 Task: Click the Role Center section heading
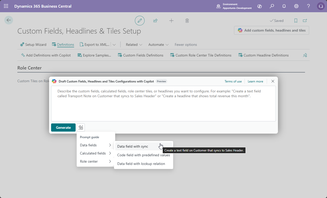pos(29,68)
